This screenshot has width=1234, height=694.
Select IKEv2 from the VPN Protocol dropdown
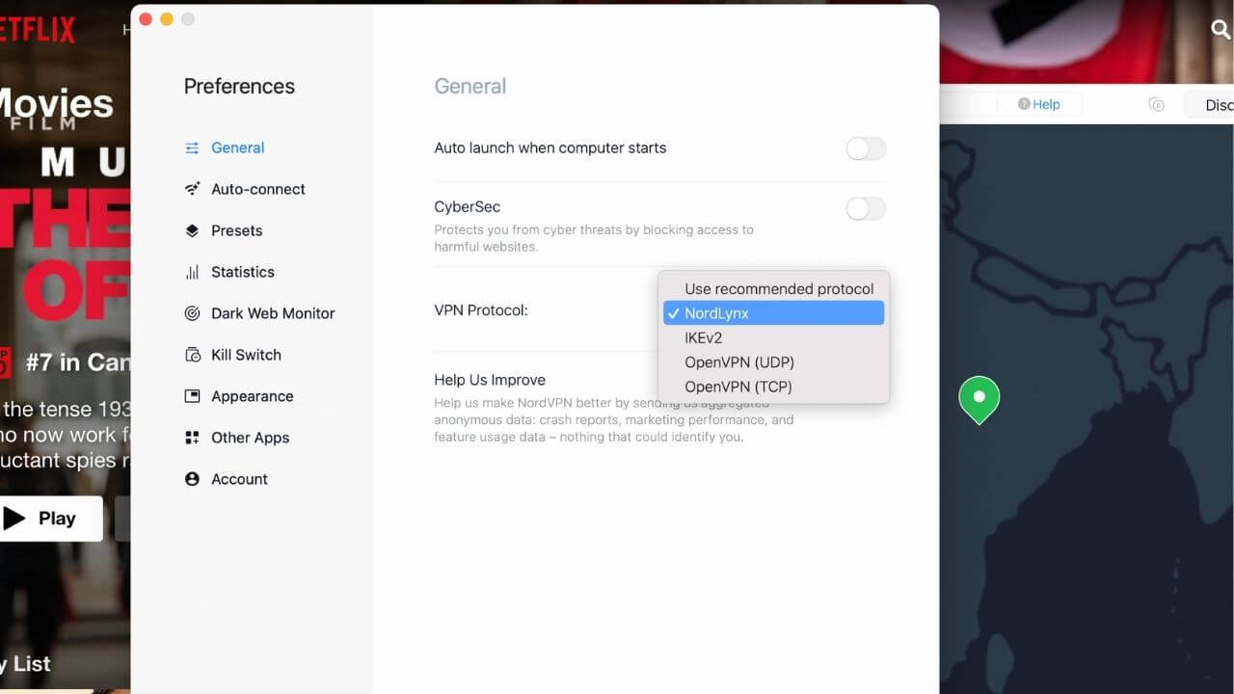tap(704, 337)
